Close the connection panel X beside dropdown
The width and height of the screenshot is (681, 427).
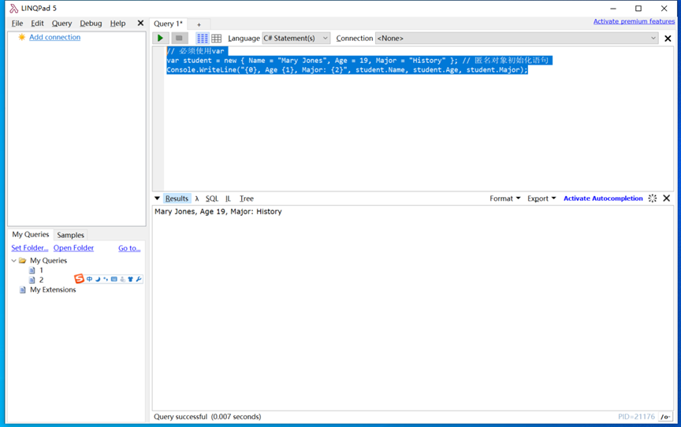pos(668,39)
